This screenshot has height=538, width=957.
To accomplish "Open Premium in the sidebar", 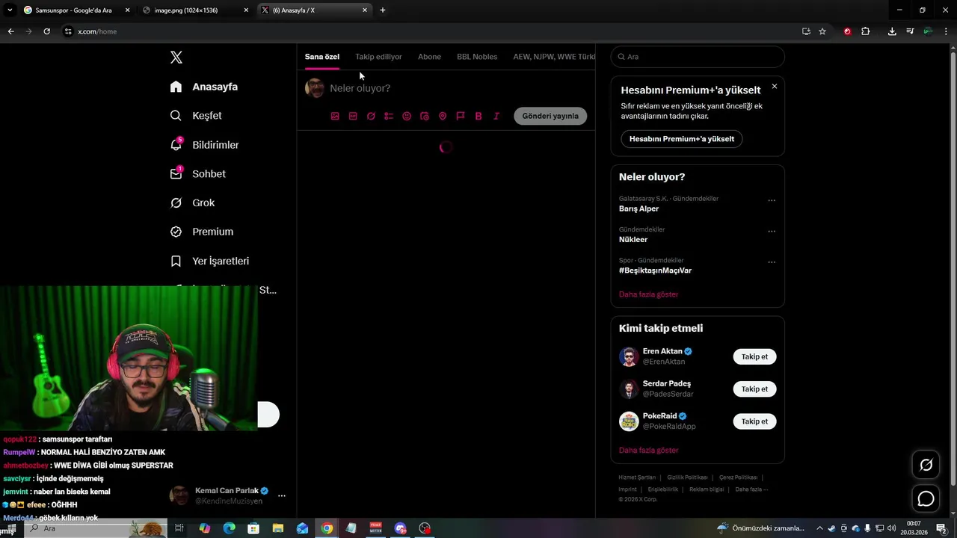I will pyautogui.click(x=201, y=232).
